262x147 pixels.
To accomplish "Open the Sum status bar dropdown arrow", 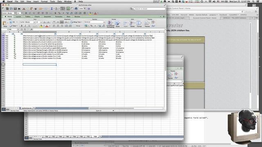I will [113, 111].
